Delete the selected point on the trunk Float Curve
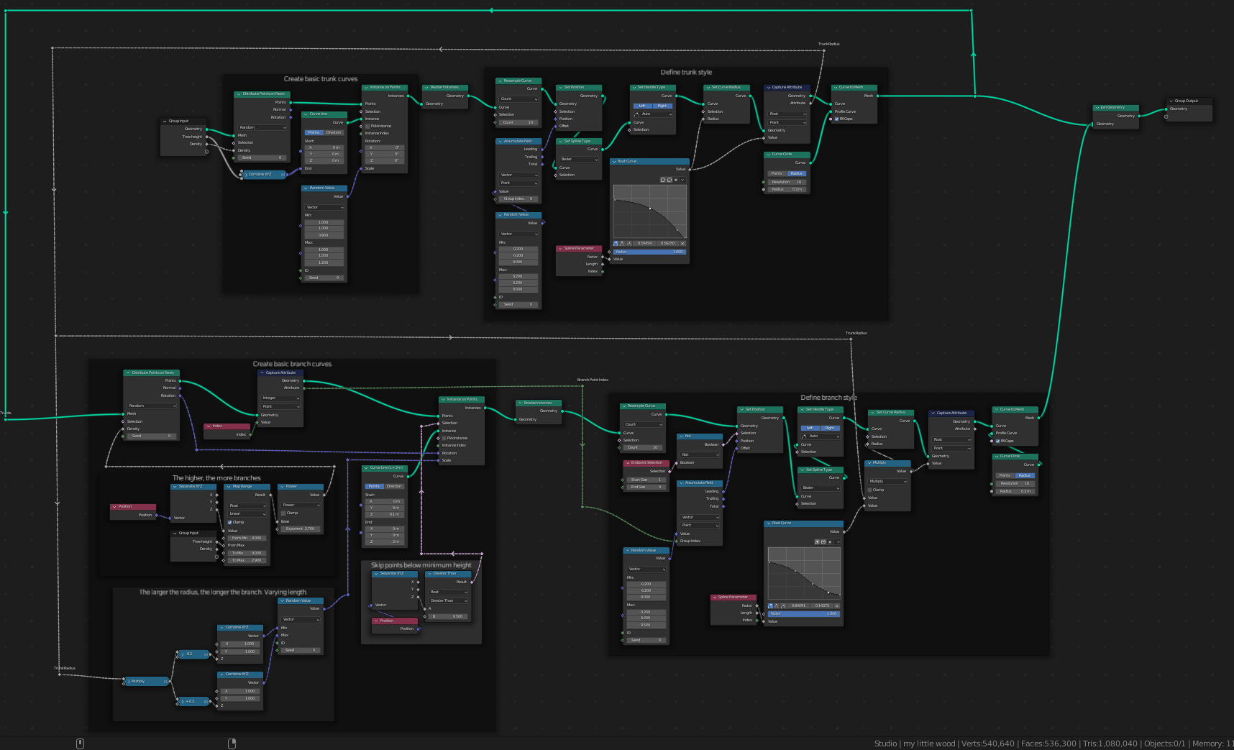Screen dimensions: 1234x750 (x=682, y=243)
